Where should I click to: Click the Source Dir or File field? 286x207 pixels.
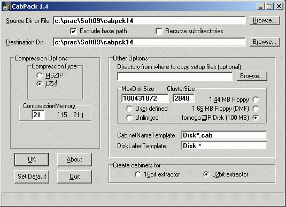[149, 21]
